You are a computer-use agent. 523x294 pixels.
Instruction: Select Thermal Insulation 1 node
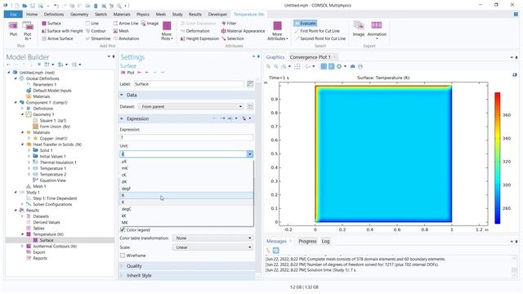point(58,163)
